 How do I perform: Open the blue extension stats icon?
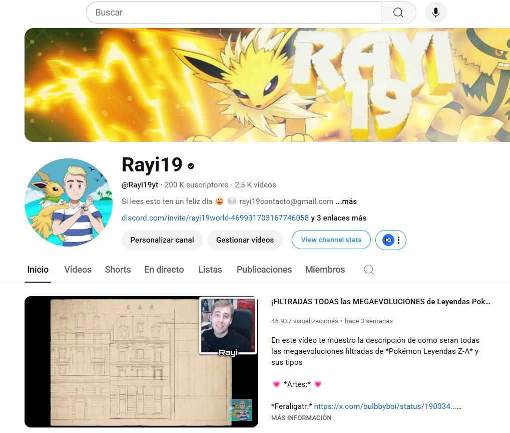coord(388,240)
